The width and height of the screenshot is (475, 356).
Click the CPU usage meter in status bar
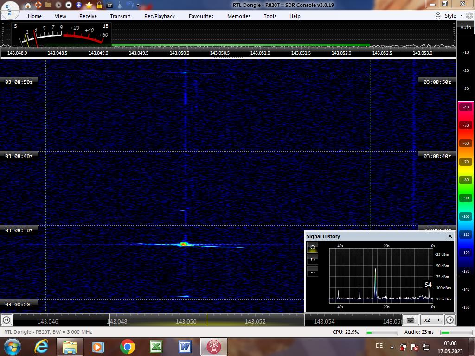pyautogui.click(x=382, y=332)
